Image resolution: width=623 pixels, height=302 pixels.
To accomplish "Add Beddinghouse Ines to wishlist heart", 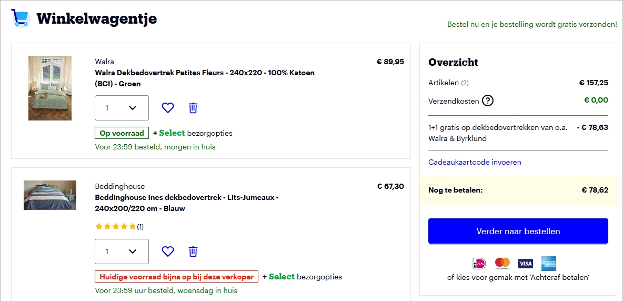I will [x=167, y=251].
